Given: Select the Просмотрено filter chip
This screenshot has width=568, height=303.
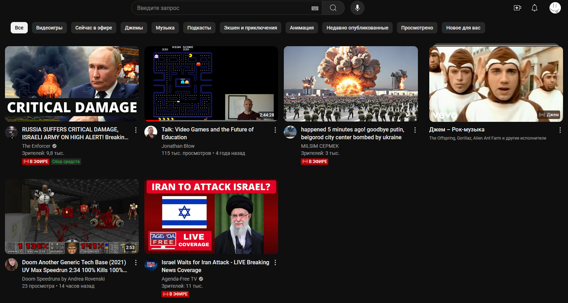Looking at the screenshot, I should (417, 28).
